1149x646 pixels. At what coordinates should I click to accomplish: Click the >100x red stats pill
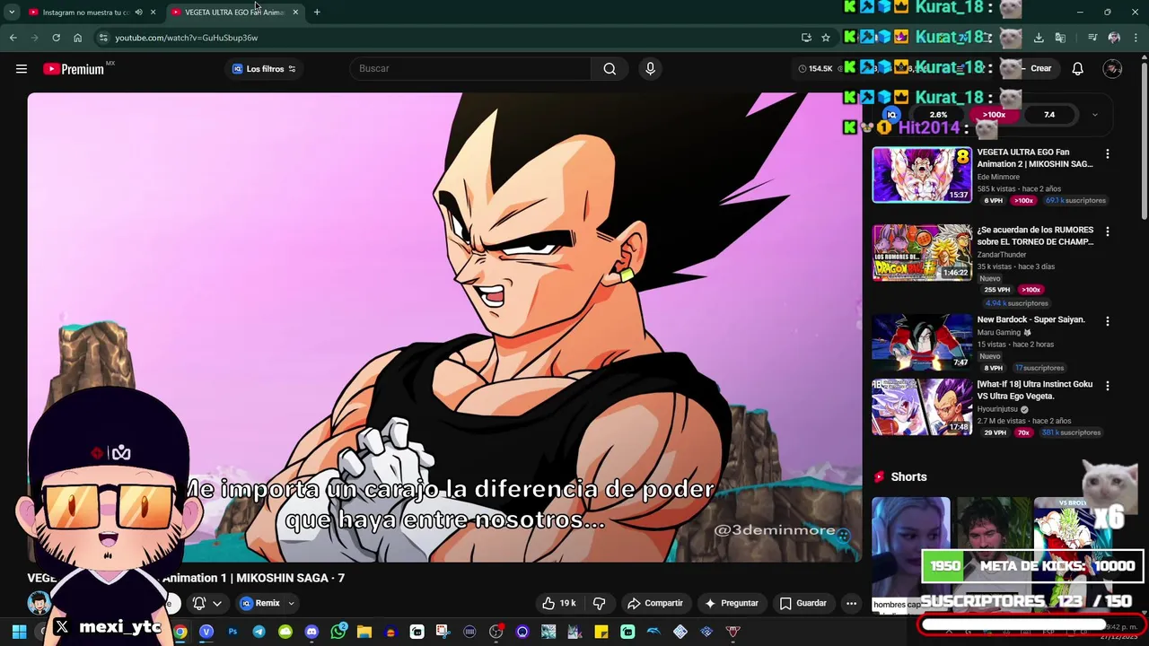click(994, 115)
